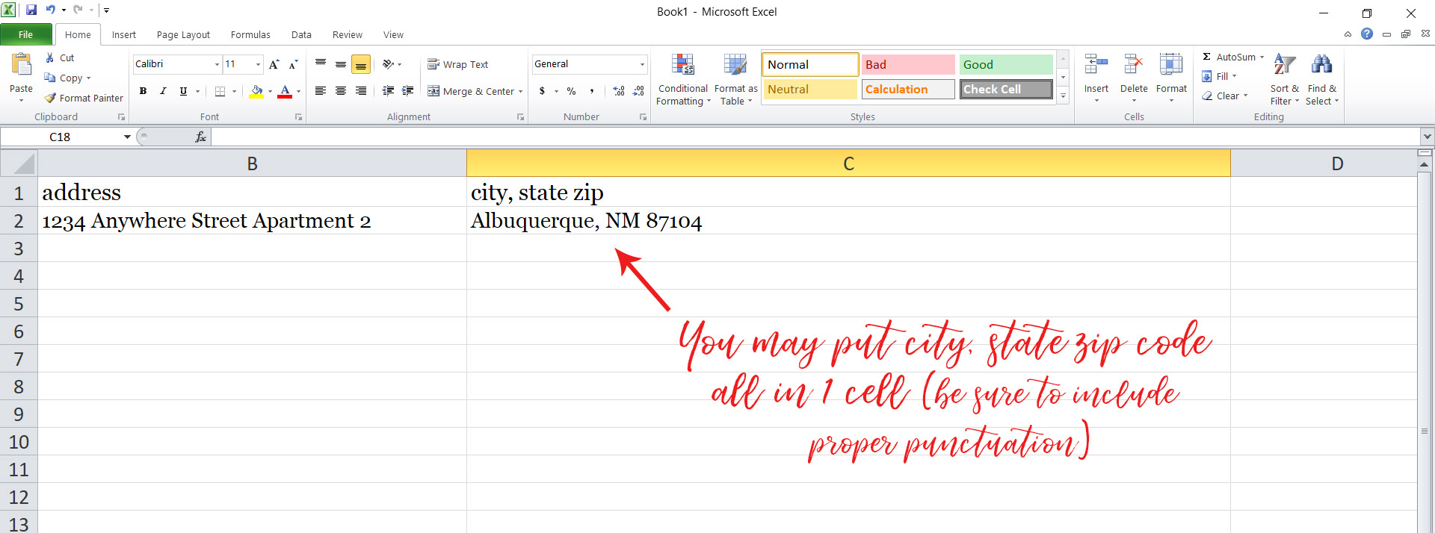This screenshot has height=533, width=1435.
Task: Expand the Name Box dropdown arrow
Action: (127, 137)
